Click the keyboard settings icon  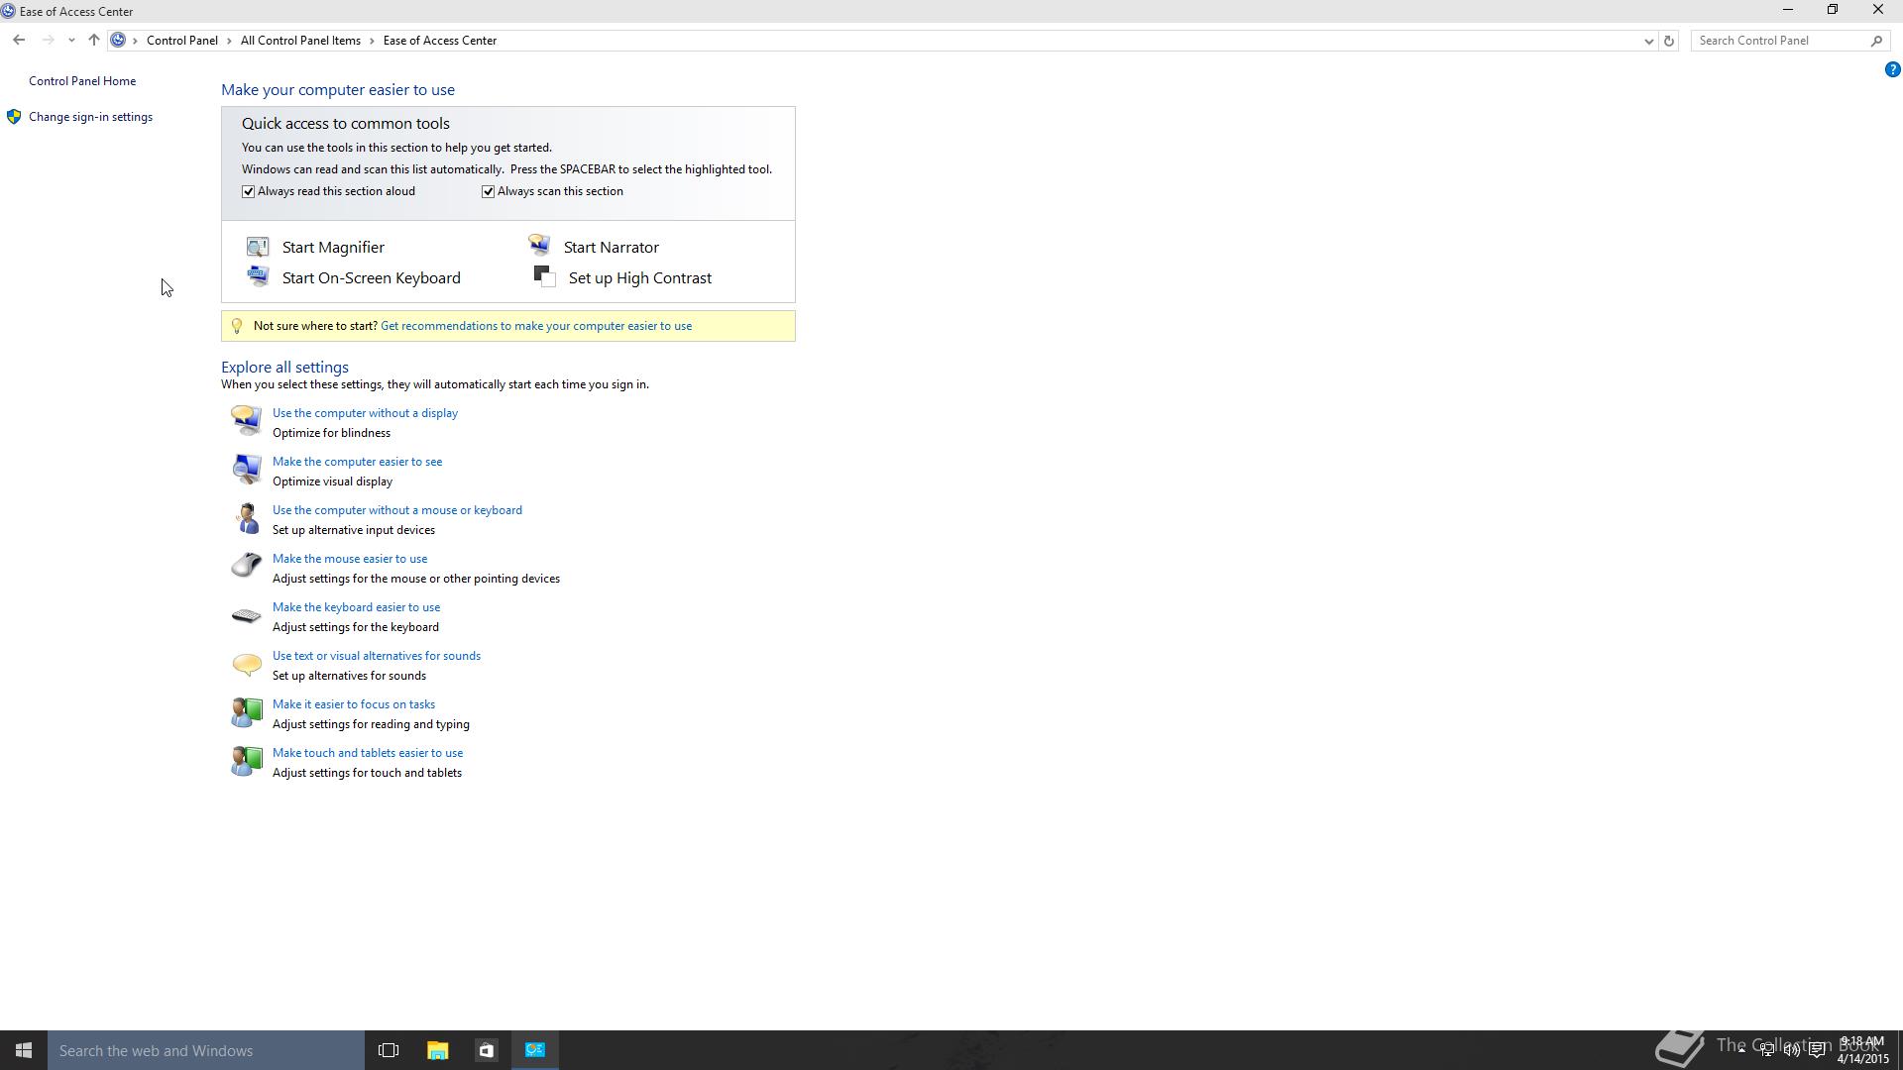point(246,616)
